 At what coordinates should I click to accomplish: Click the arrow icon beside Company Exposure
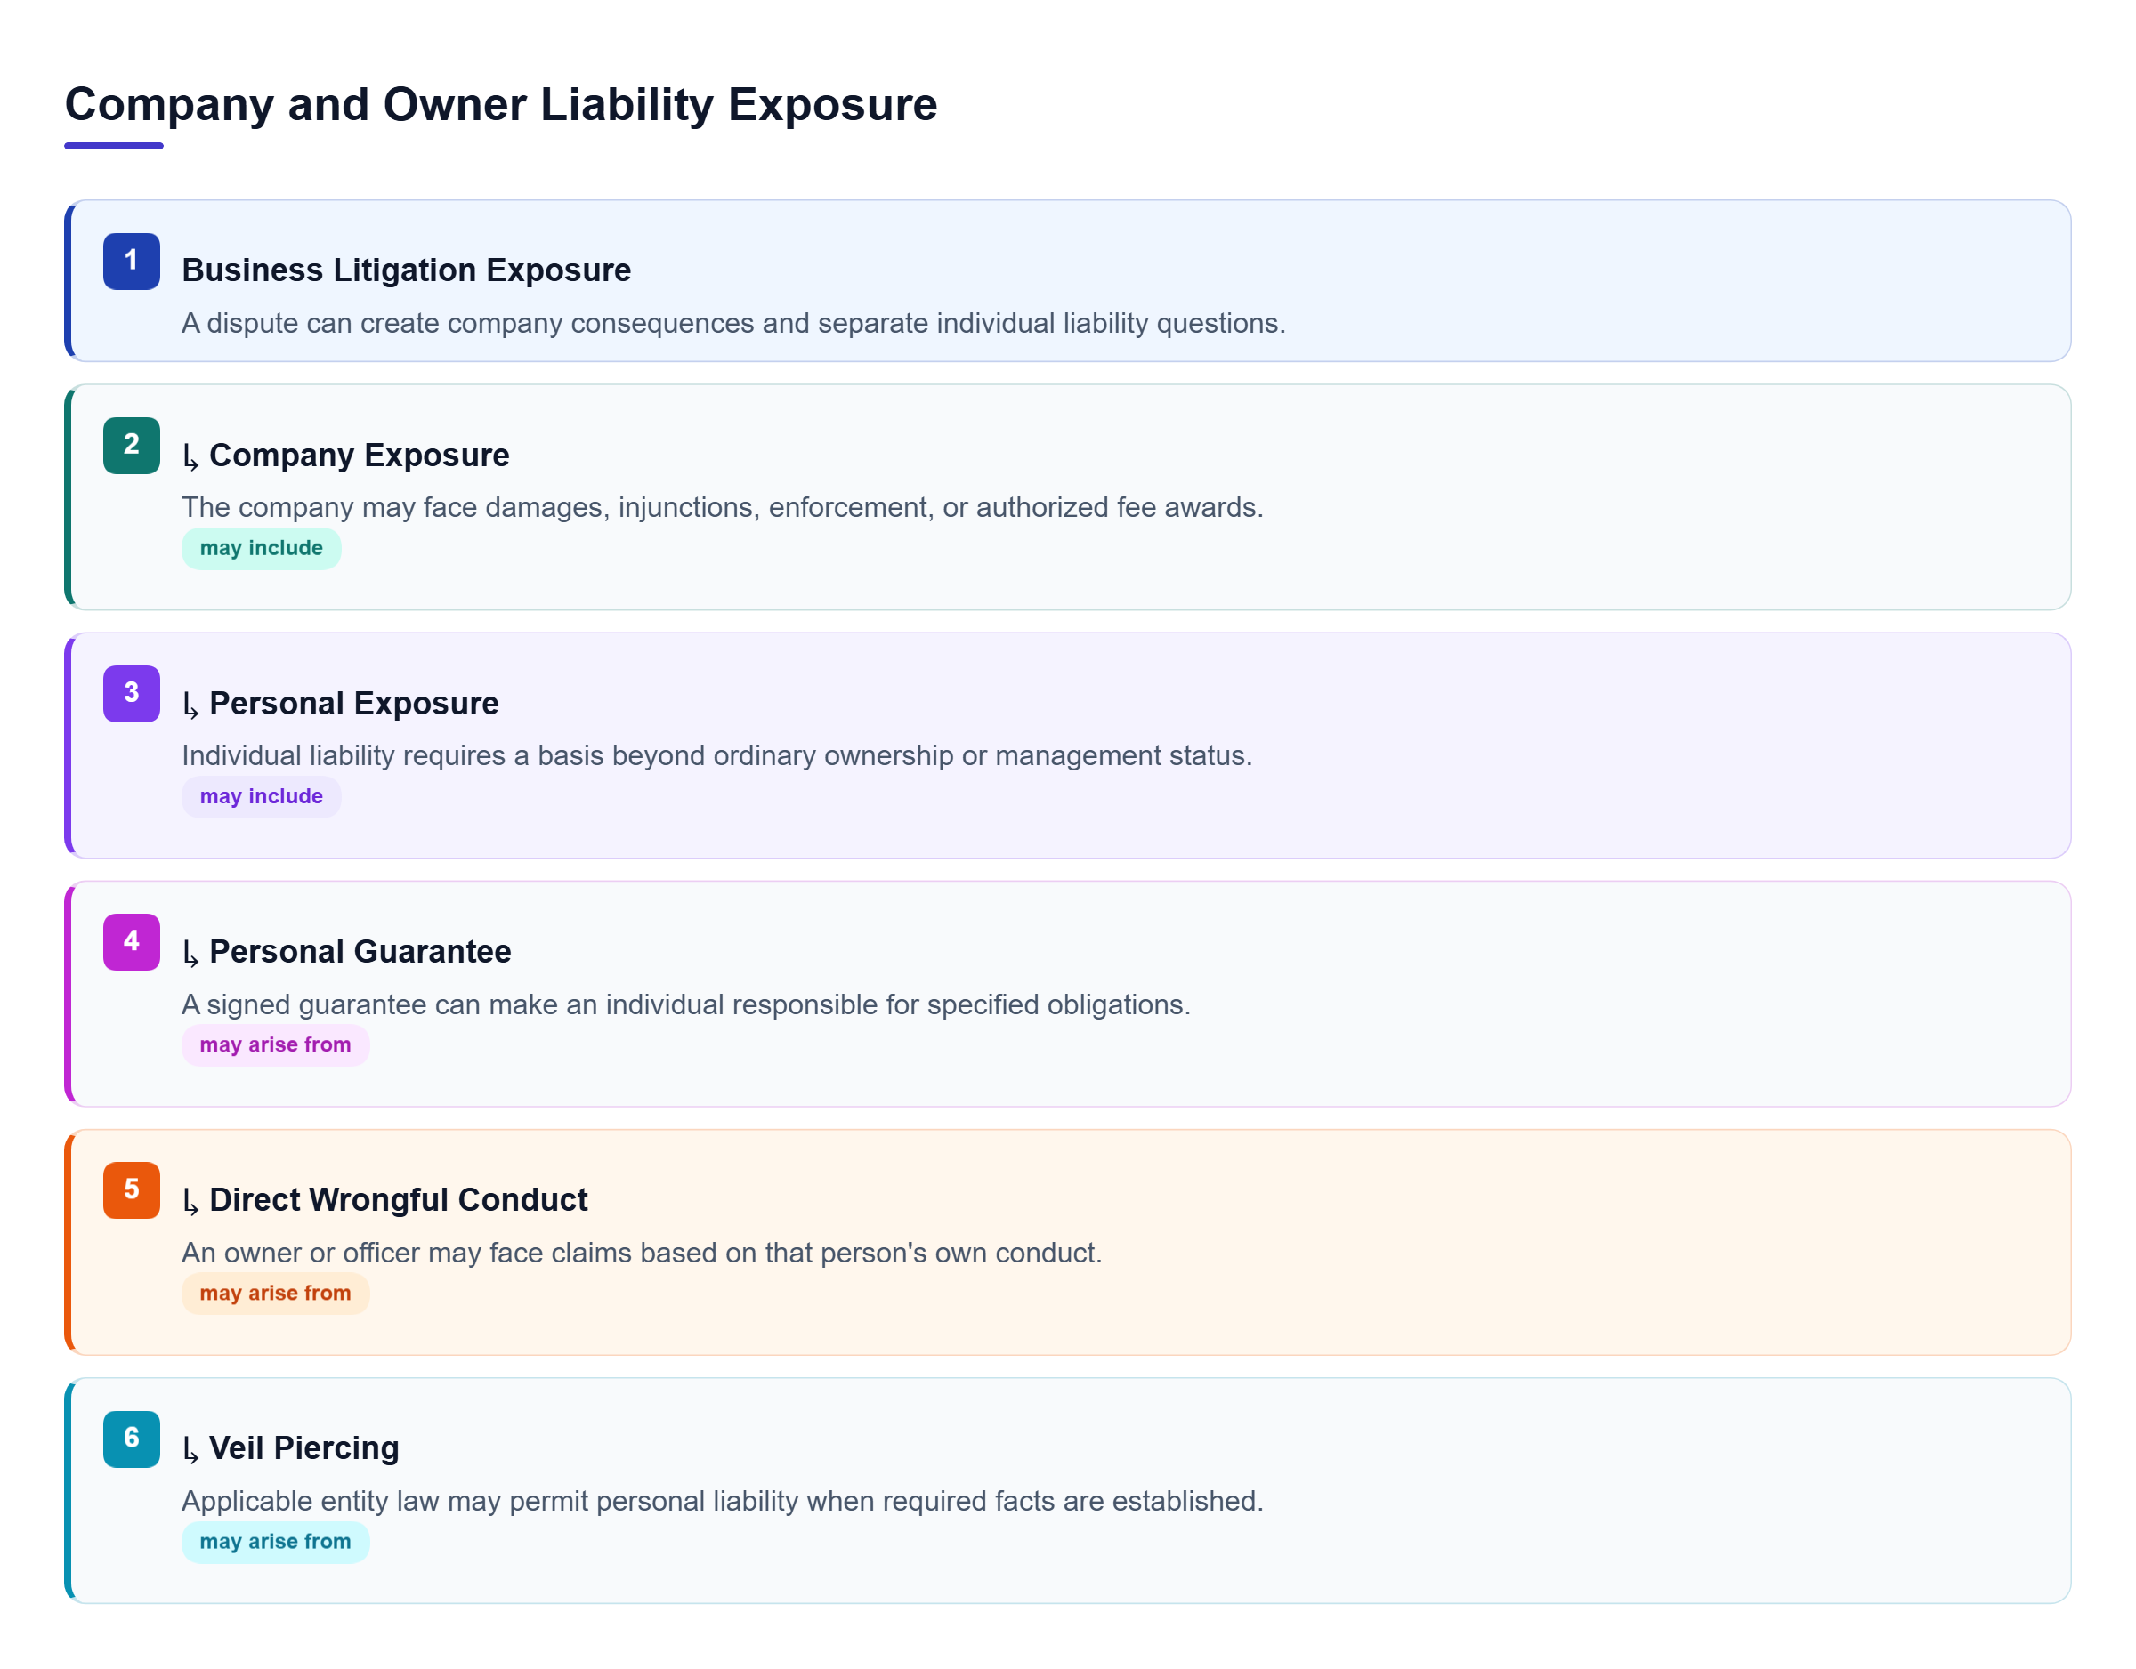pyautogui.click(x=191, y=456)
